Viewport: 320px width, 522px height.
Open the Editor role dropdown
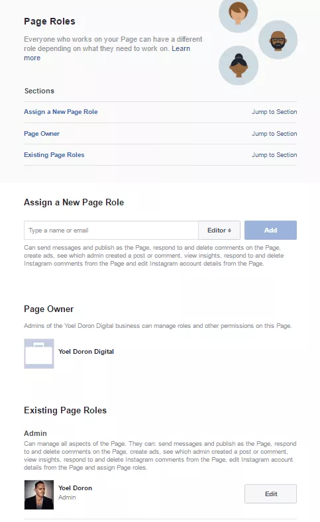(x=219, y=231)
